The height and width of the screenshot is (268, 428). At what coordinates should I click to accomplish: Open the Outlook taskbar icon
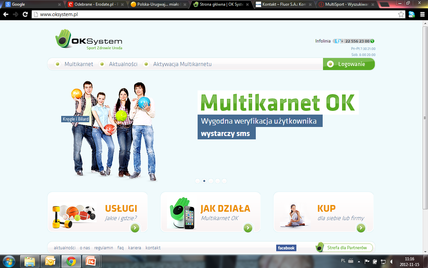[x=50, y=261]
